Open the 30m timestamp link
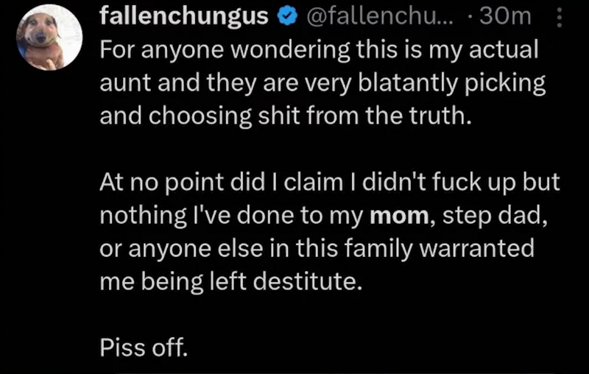 [504, 16]
